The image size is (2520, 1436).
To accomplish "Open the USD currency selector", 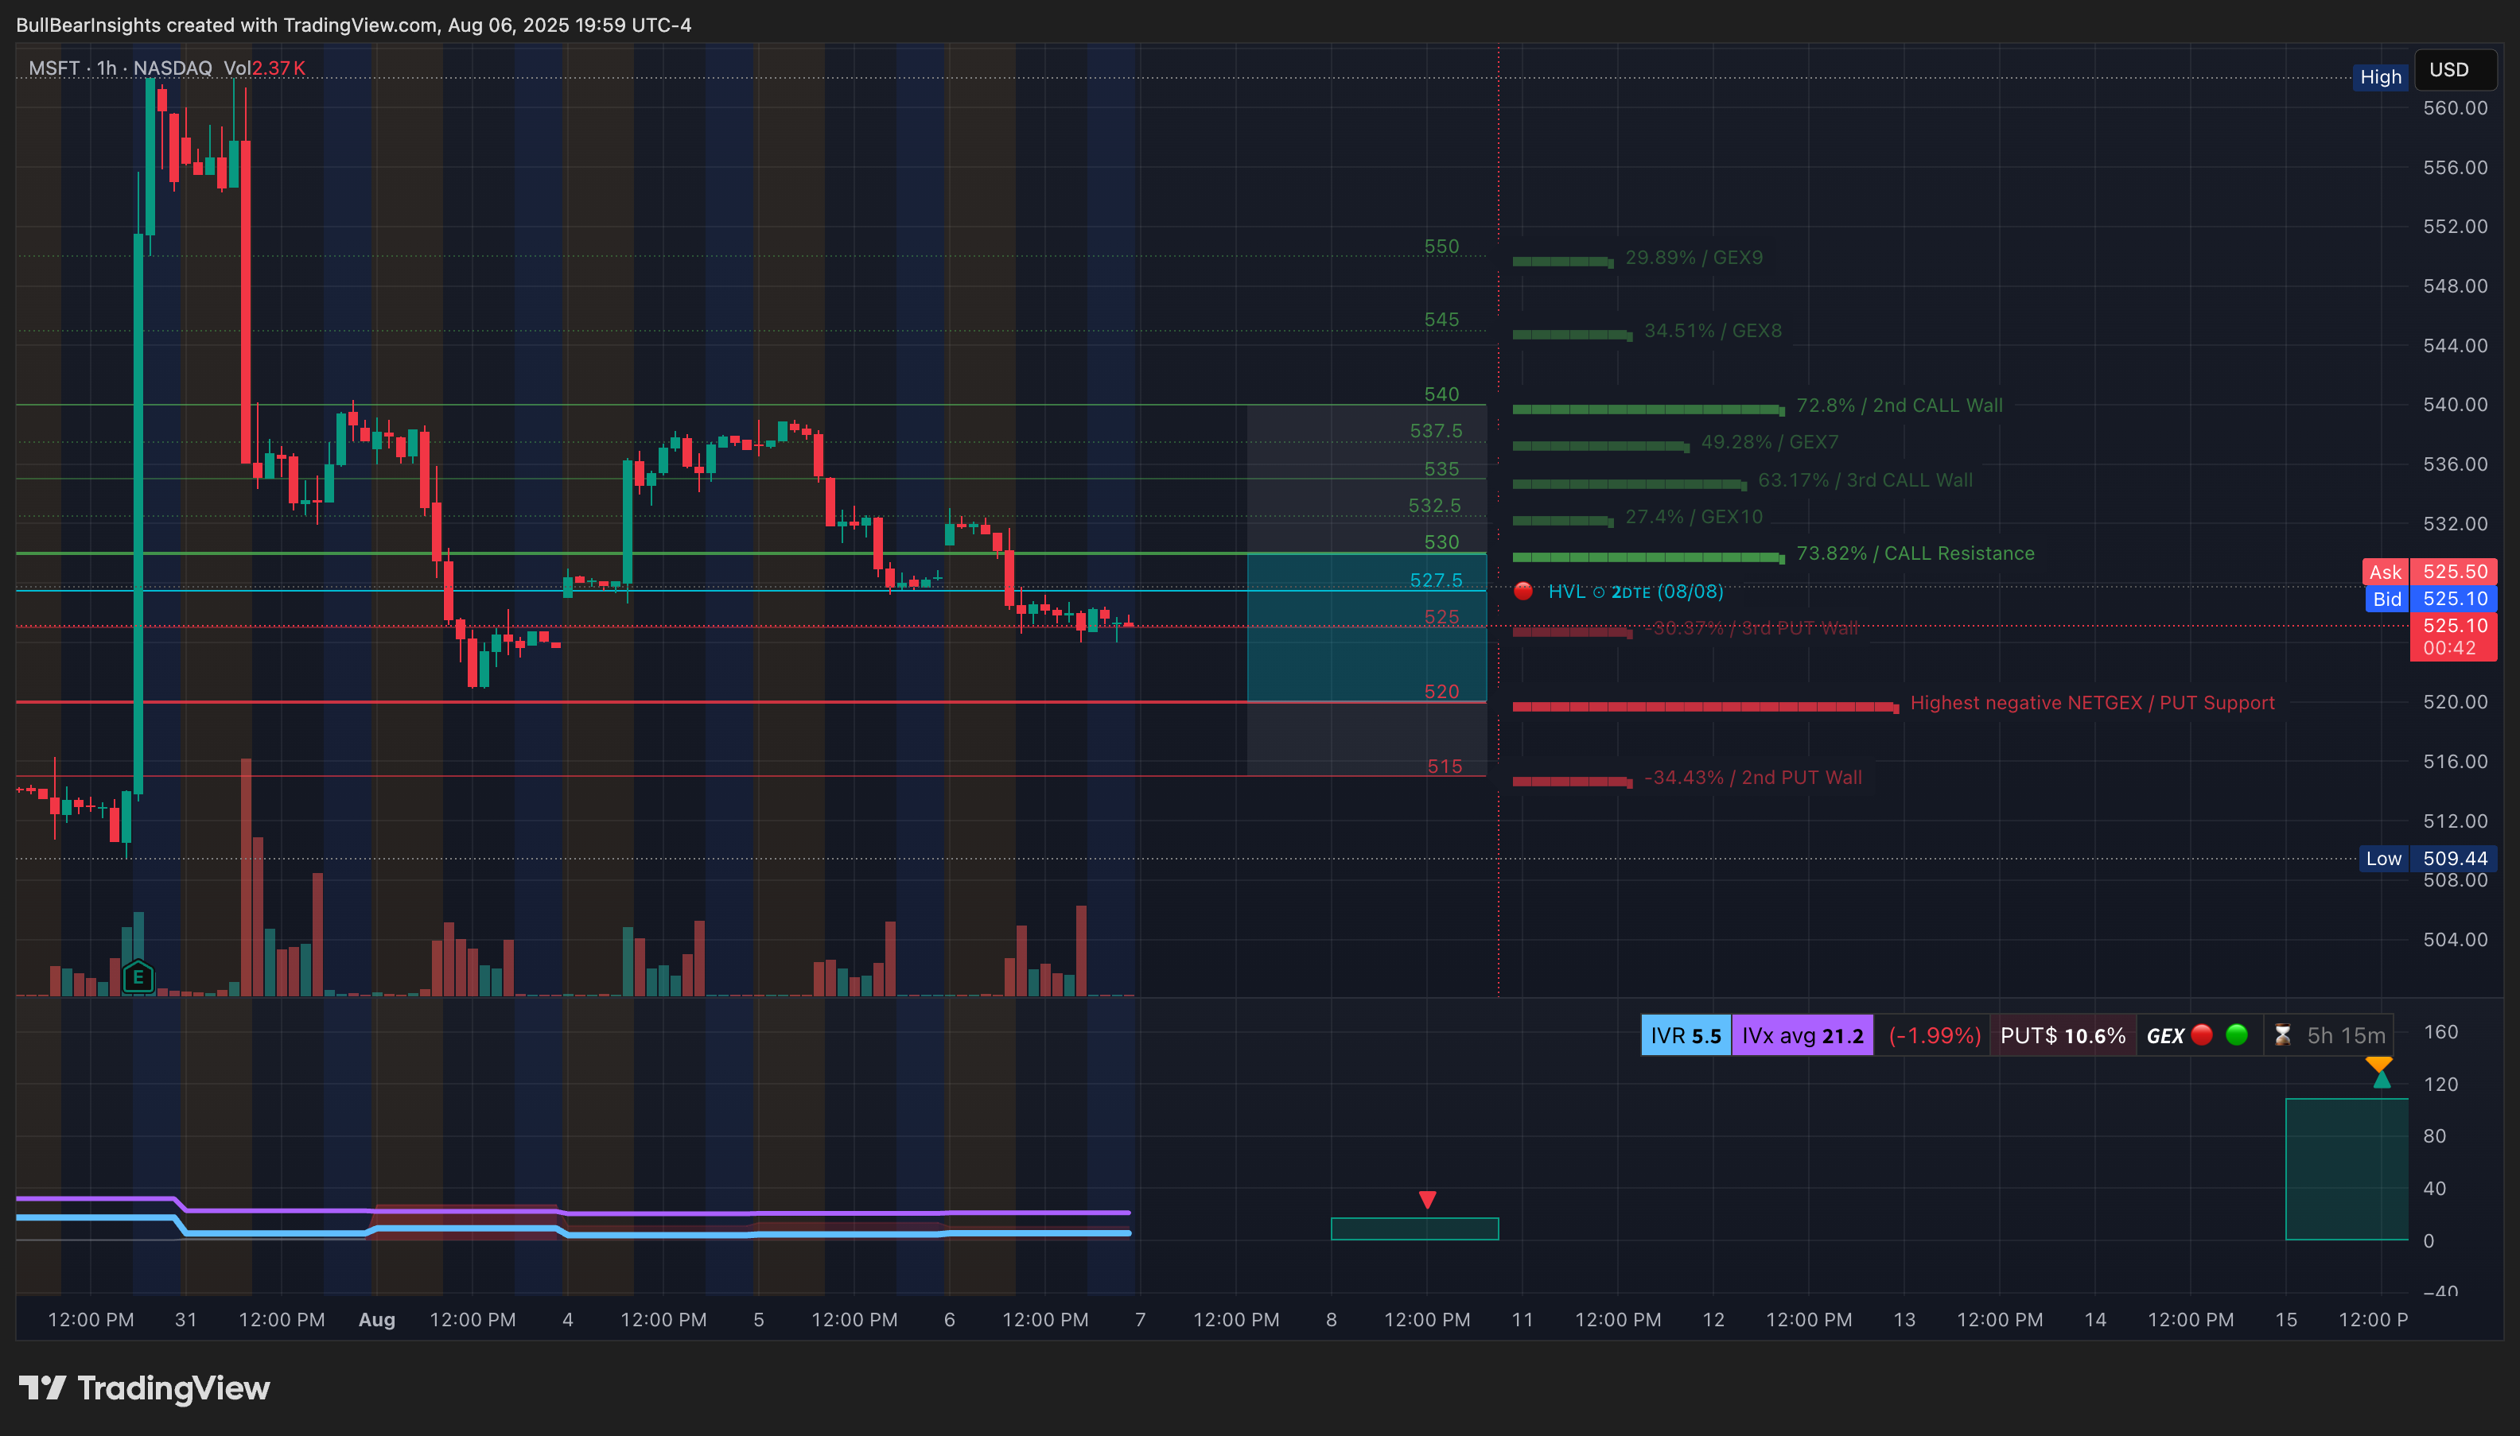I will click(x=2454, y=70).
